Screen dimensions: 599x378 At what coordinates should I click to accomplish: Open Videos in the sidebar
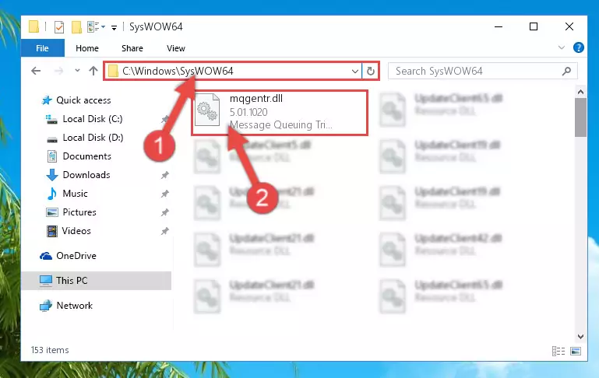pos(76,231)
